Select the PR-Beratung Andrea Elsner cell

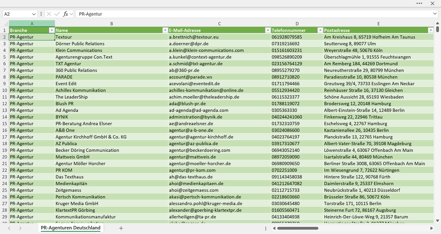(111, 124)
